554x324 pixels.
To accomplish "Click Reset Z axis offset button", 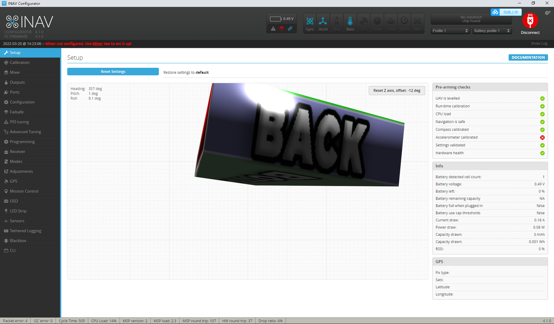I will (x=397, y=91).
